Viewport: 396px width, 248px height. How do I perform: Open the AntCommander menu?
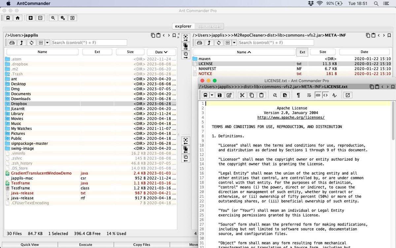pos(33,3)
